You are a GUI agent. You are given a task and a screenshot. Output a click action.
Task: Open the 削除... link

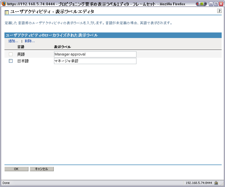pyautogui.click(x=30, y=41)
